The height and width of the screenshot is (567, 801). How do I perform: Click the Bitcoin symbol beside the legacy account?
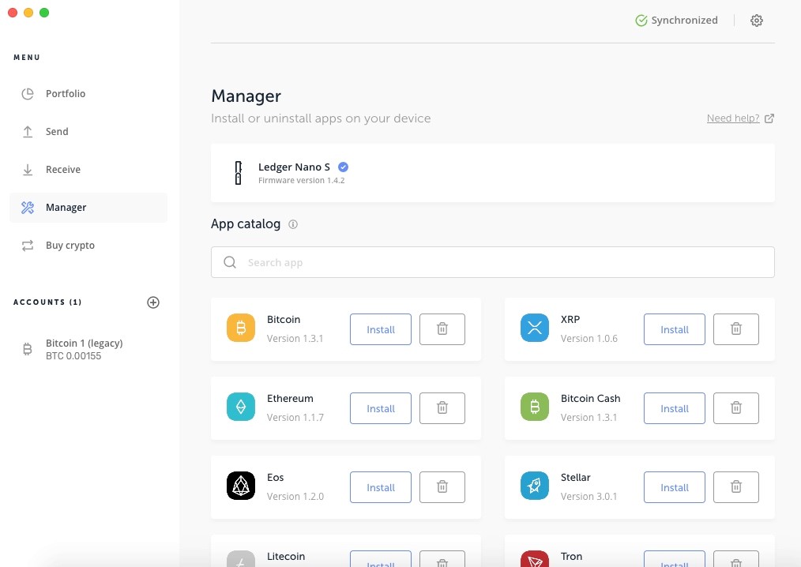pyautogui.click(x=28, y=349)
